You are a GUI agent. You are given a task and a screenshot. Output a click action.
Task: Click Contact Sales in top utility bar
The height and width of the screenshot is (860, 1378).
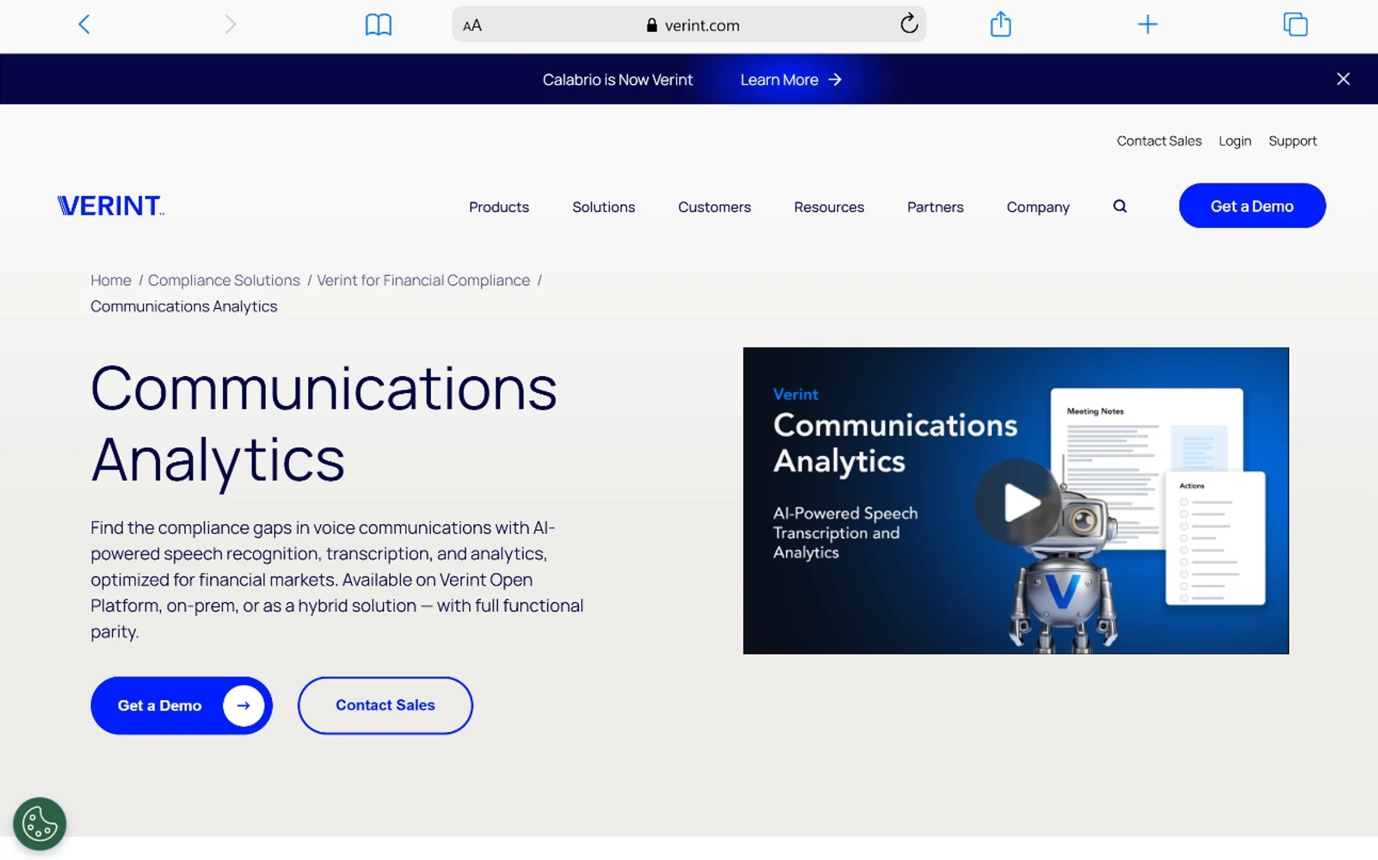point(1159,141)
